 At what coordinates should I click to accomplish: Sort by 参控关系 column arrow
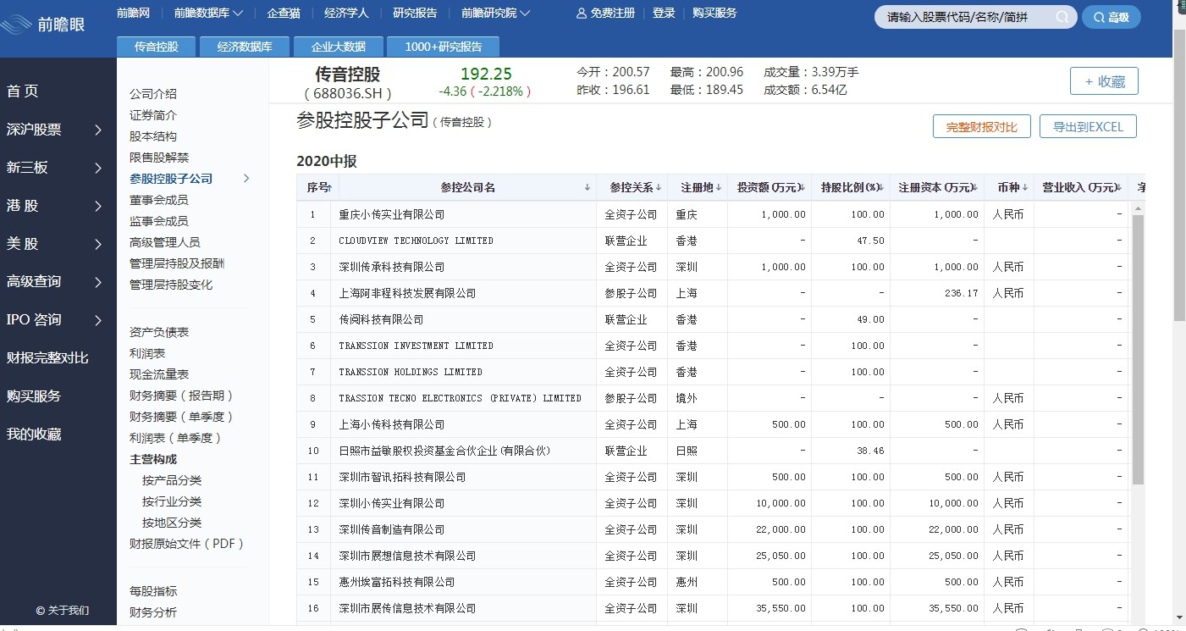[660, 187]
